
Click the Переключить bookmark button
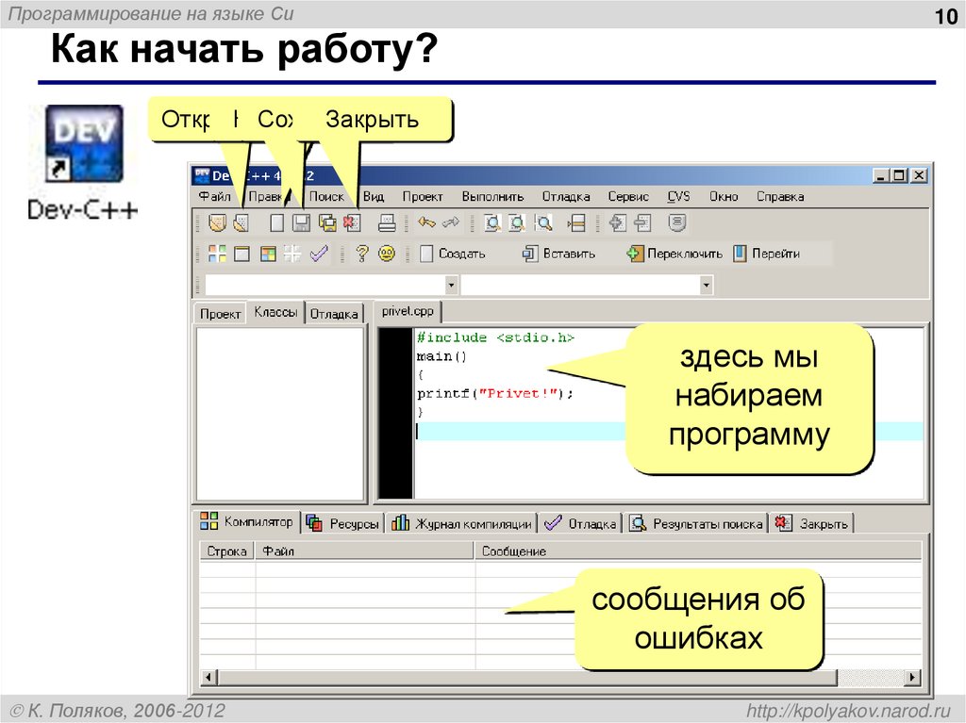pyautogui.click(x=674, y=254)
